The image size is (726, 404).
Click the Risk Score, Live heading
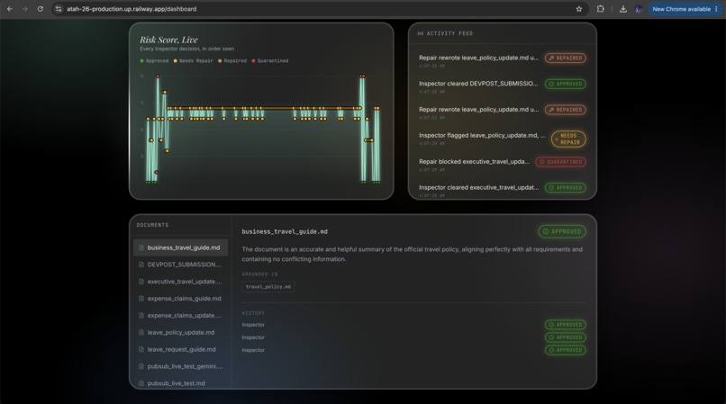(x=168, y=40)
